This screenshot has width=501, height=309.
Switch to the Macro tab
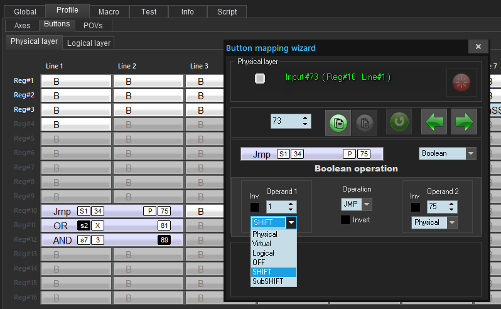coord(109,12)
